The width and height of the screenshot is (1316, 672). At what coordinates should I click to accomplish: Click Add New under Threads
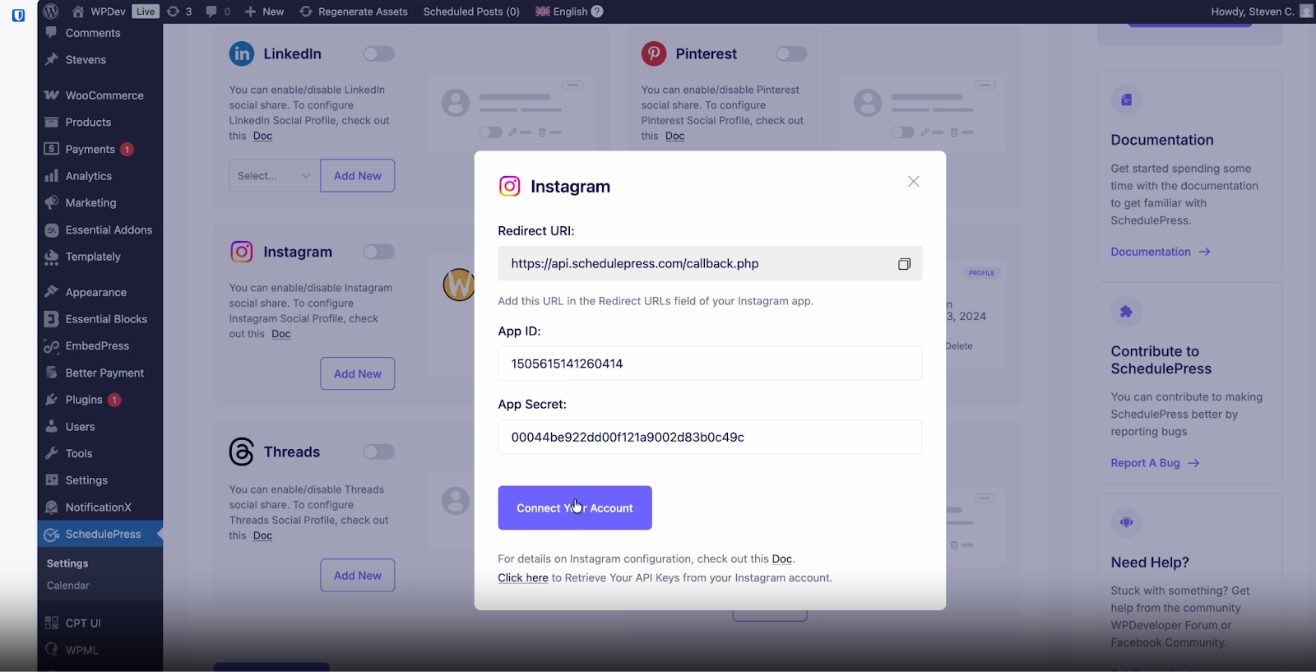[358, 576]
